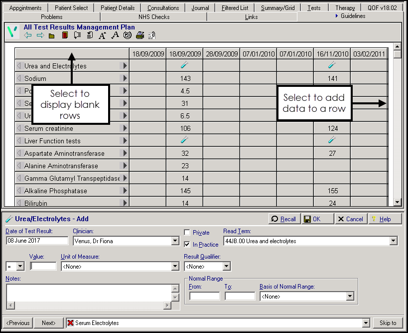Decrease font size with smaller A icon
Screen dimensions: 408x333
pyautogui.click(x=115, y=35)
